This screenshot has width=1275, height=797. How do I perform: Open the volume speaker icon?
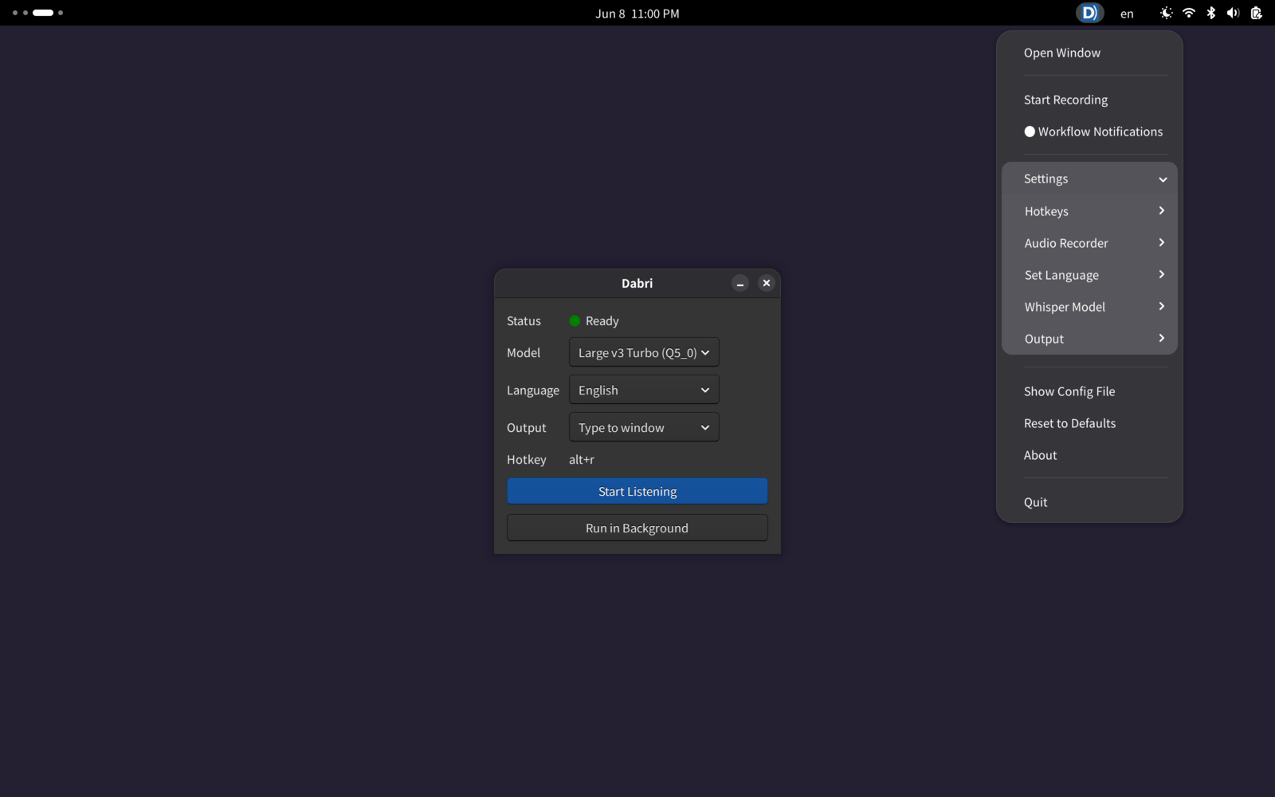[x=1234, y=13]
